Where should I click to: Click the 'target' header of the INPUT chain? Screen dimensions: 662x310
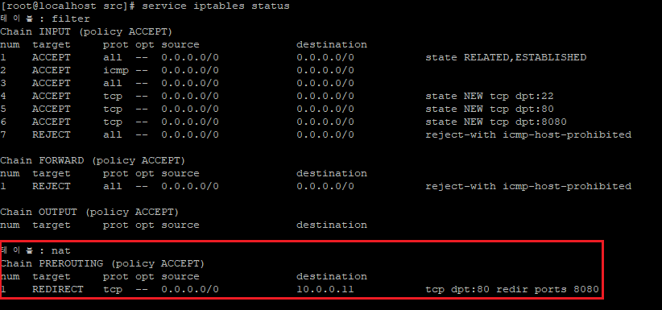[51, 45]
